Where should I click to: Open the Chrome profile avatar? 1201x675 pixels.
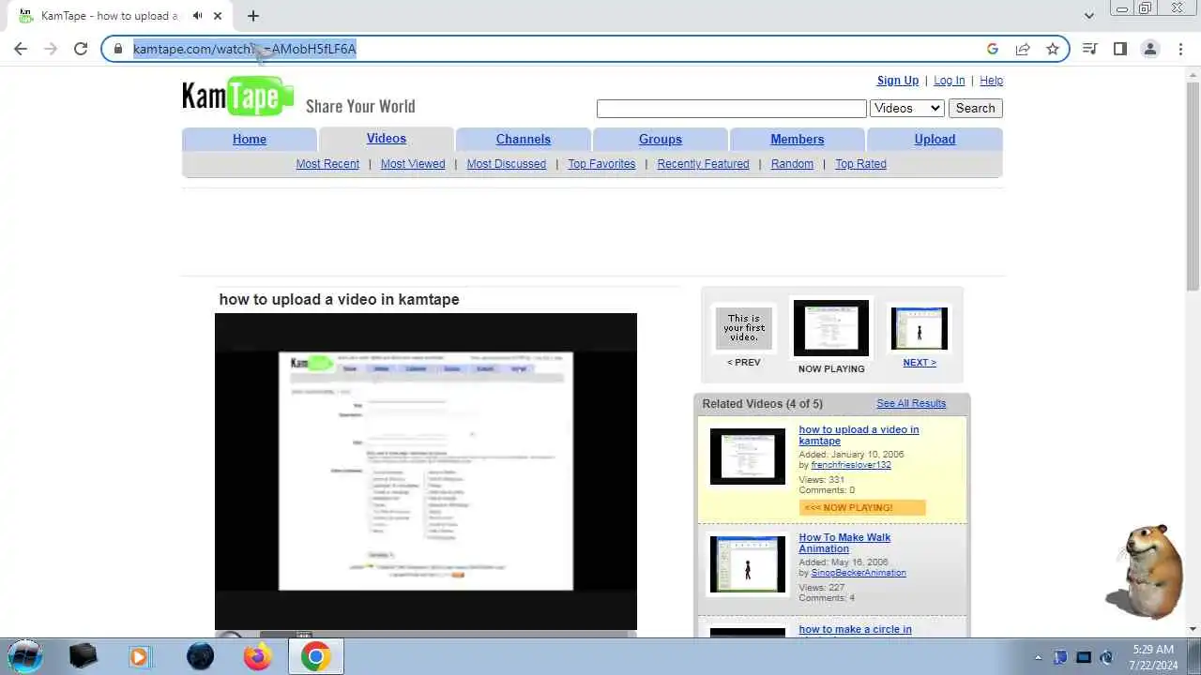point(1150,49)
